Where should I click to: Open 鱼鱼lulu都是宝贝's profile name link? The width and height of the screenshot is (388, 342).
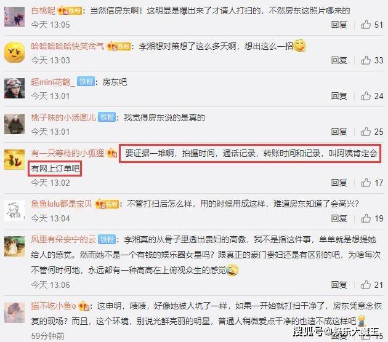pyautogui.click(x=62, y=204)
